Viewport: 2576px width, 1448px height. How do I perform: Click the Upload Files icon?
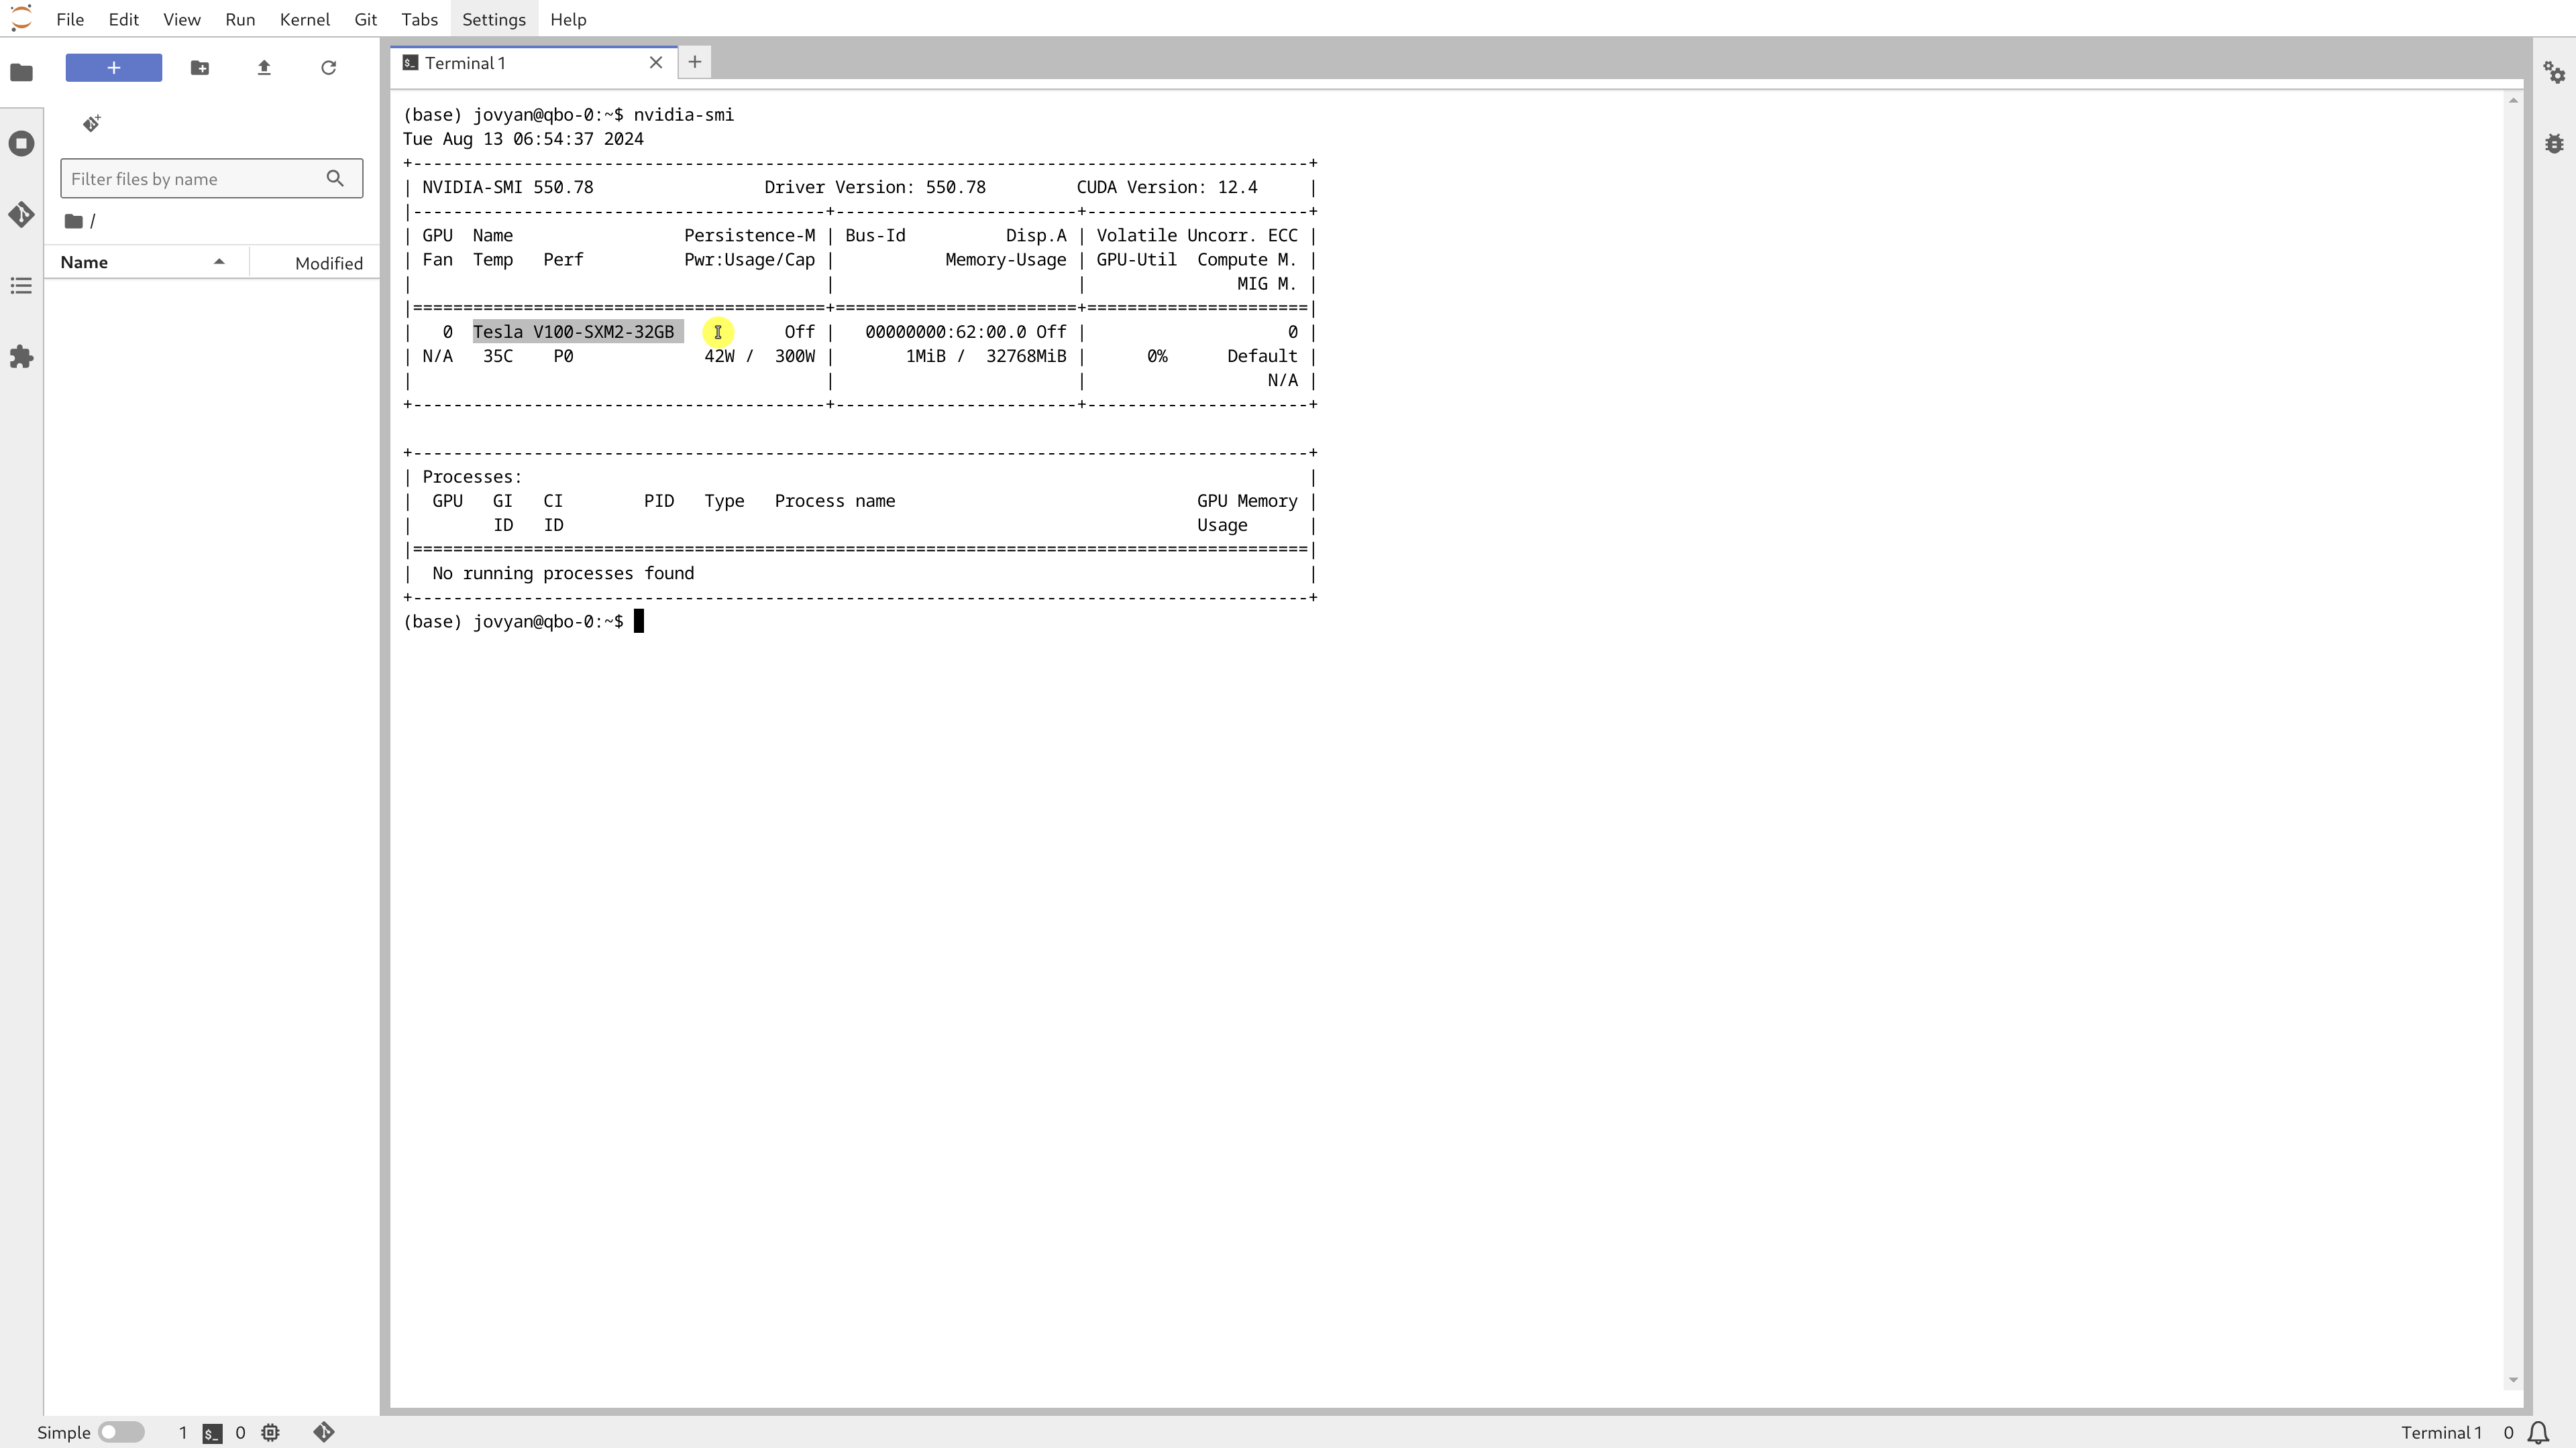coord(264,68)
